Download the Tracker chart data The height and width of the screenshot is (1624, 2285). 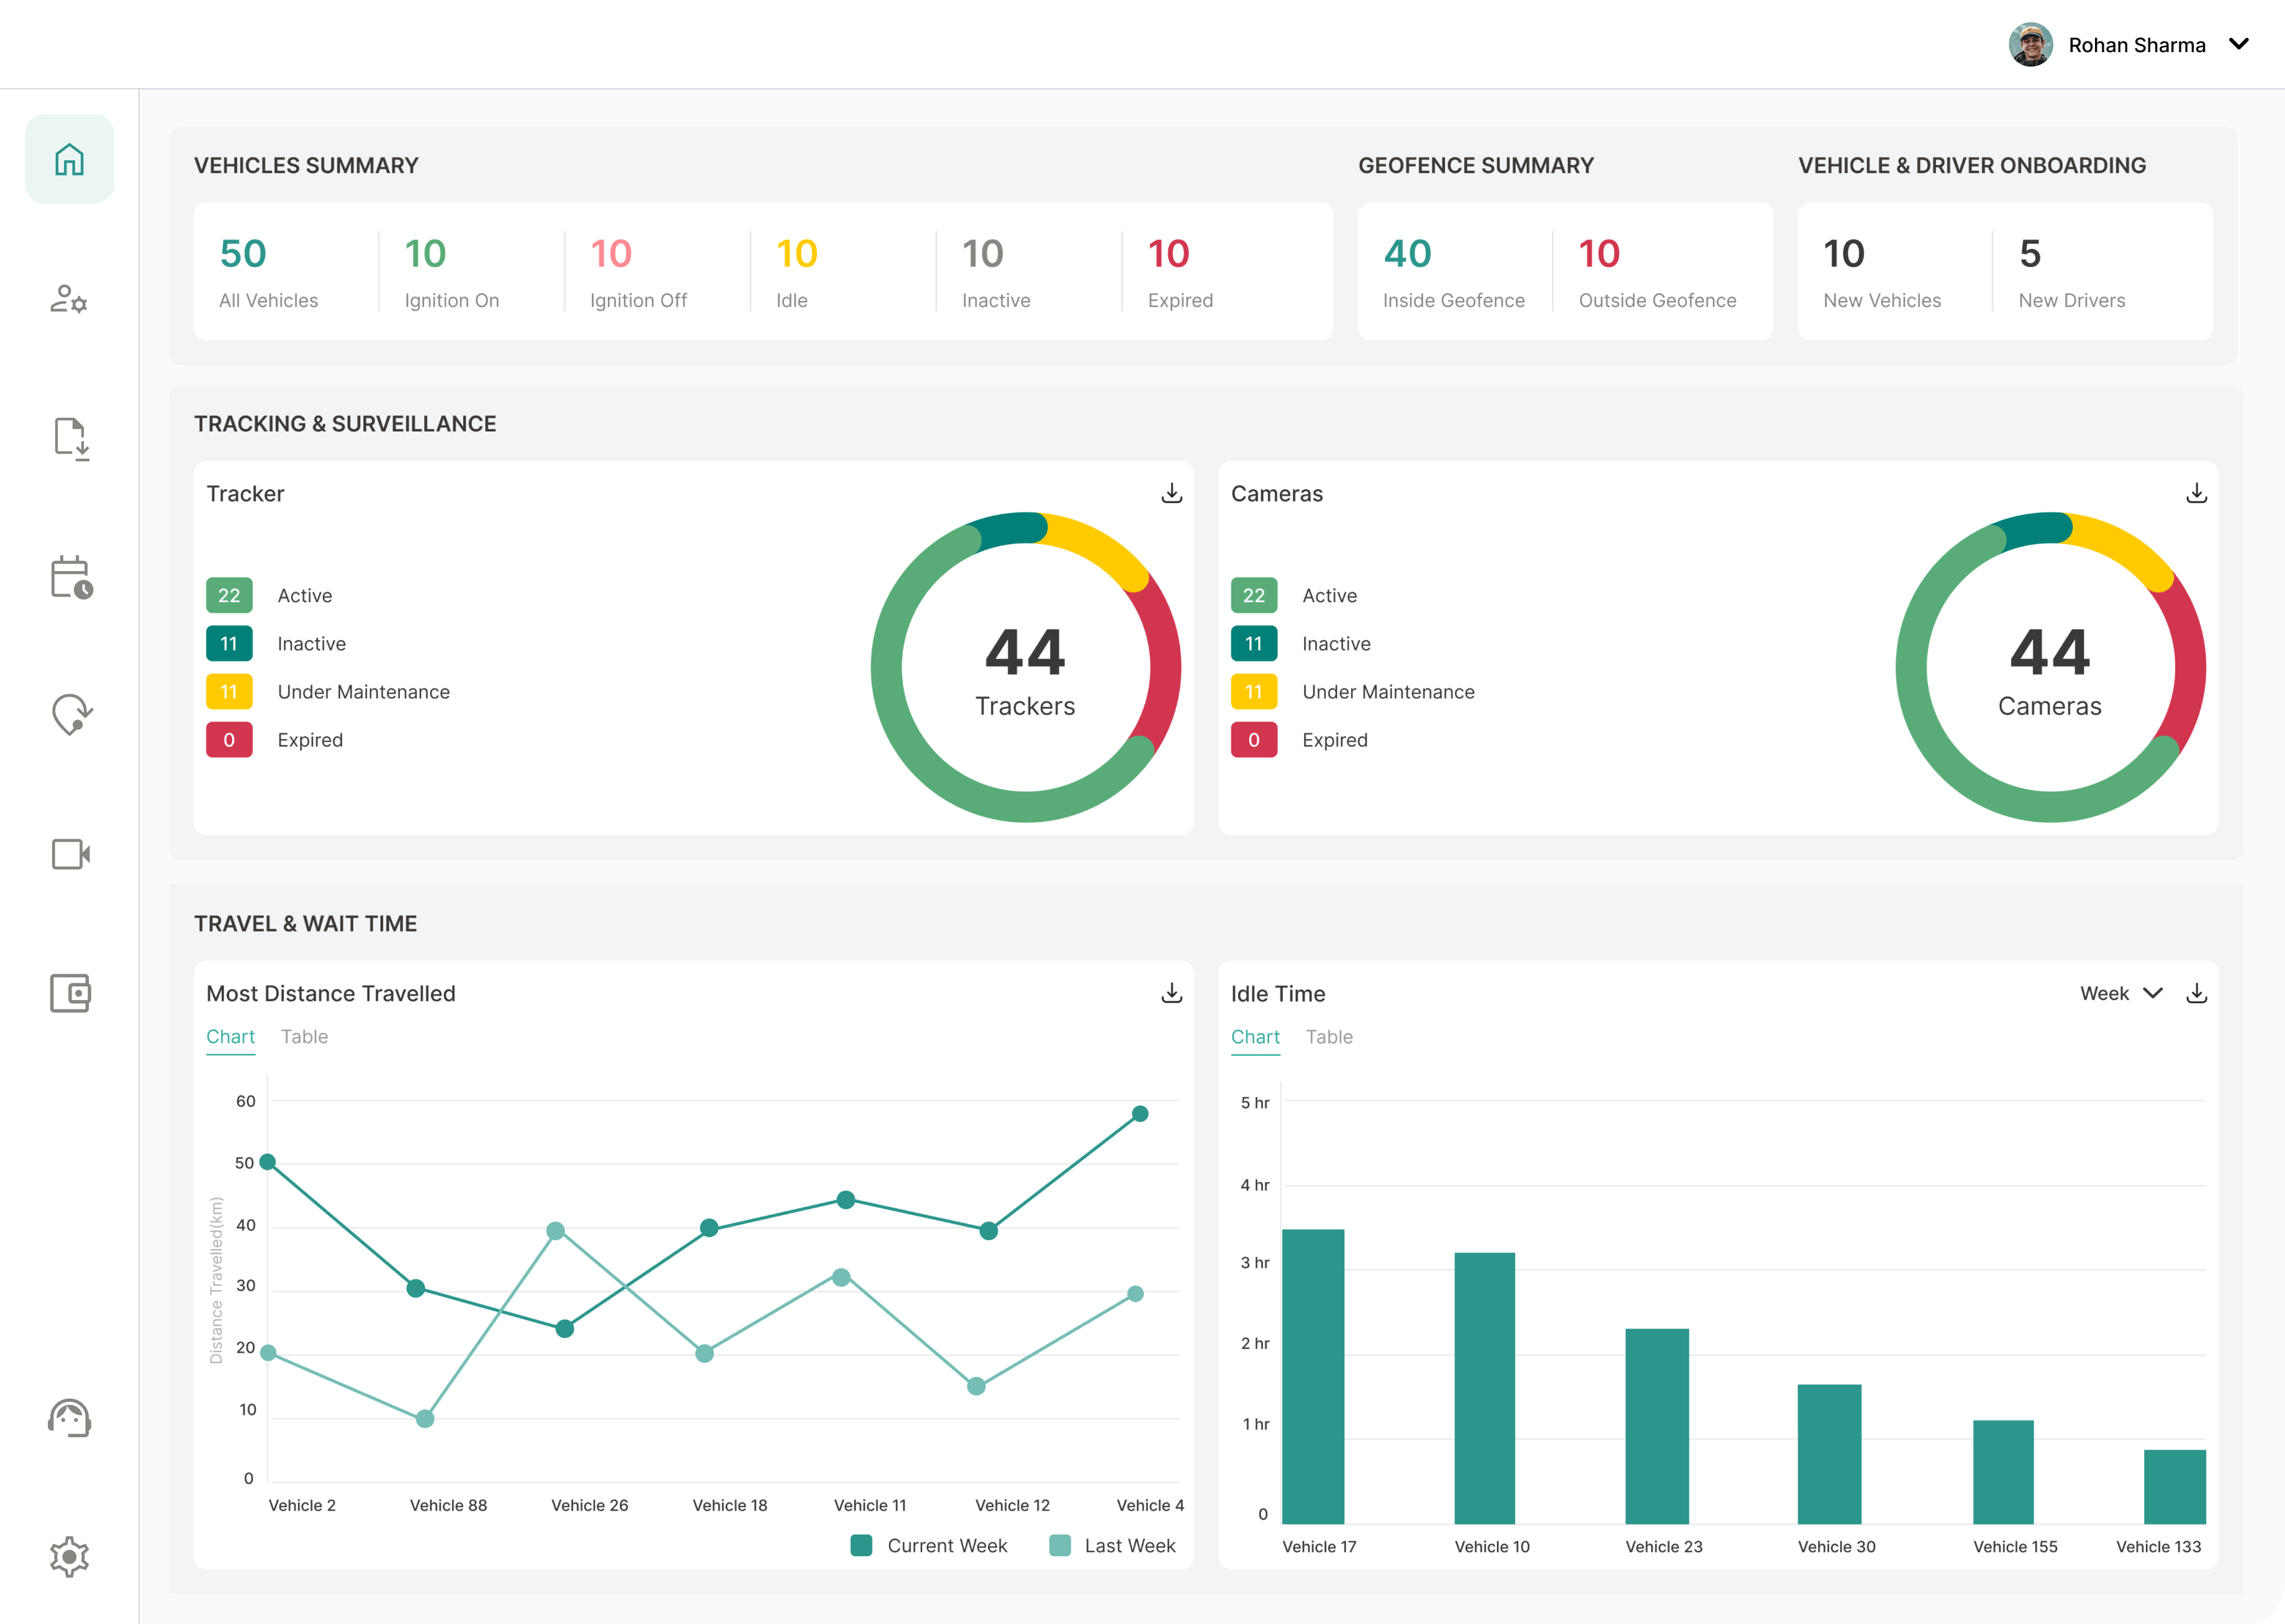pyautogui.click(x=1171, y=492)
